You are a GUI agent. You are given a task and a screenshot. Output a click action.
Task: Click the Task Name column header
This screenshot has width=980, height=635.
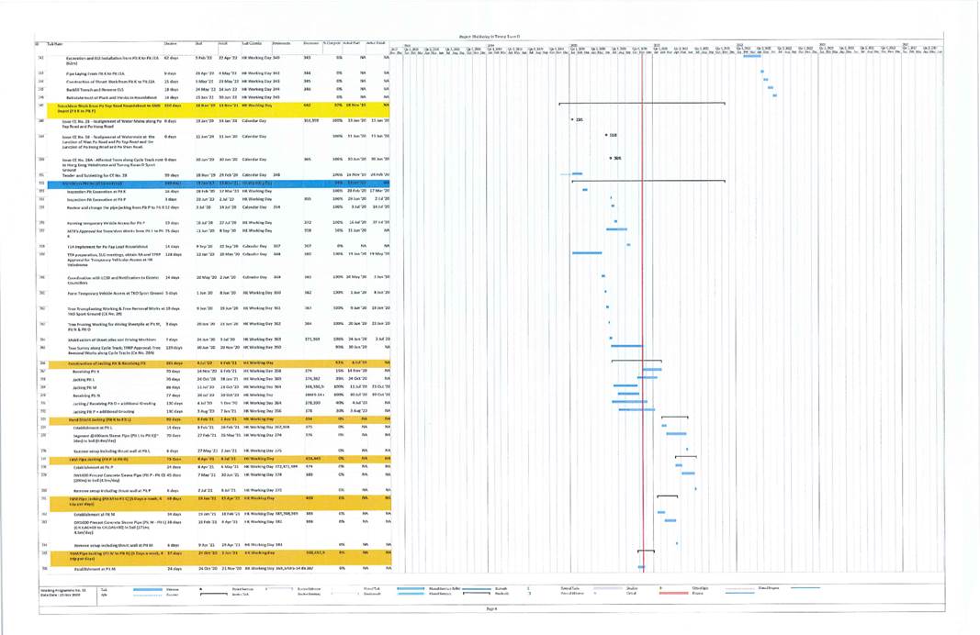click(55, 44)
